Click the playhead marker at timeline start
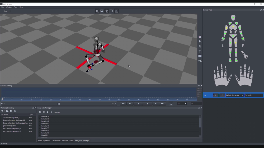Screen dimensions: 264x148 click(2, 99)
